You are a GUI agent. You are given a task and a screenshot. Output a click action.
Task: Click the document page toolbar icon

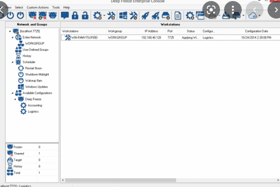pyautogui.click(x=178, y=15)
